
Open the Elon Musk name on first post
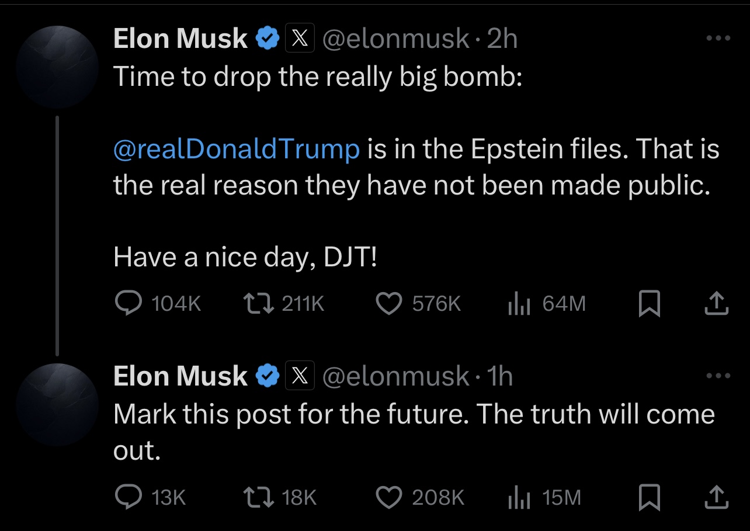(180, 39)
